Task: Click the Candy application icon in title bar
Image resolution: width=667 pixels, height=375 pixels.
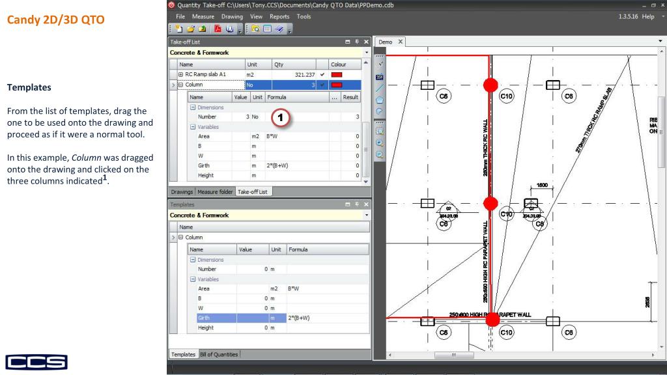Action: 171,5
